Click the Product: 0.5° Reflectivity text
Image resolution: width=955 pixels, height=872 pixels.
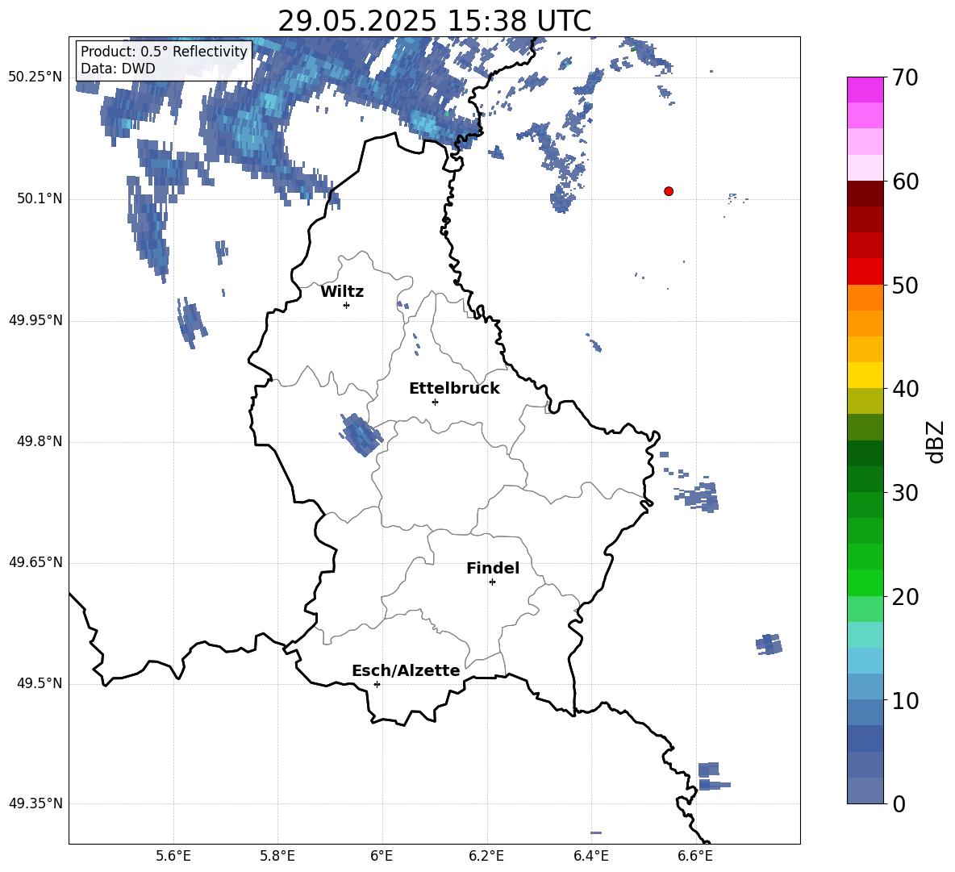click(164, 51)
